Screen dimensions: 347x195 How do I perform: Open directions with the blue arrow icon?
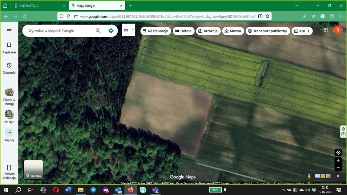[x=111, y=31]
